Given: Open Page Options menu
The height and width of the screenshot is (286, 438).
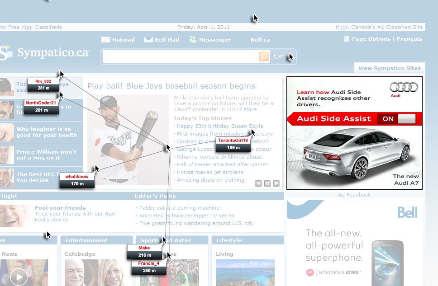Looking at the screenshot, I should 371,39.
